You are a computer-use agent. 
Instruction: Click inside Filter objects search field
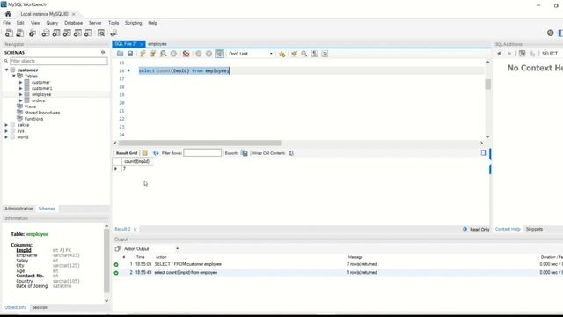[58, 61]
